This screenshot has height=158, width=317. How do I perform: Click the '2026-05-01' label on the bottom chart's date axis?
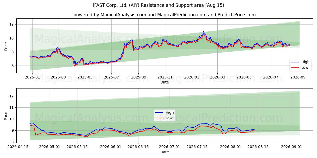[50, 147]
